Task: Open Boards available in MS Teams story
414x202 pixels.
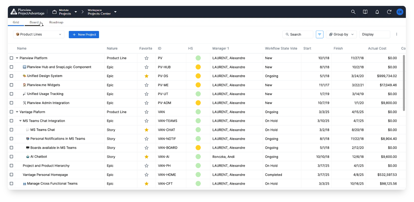Action: [x=53, y=148]
